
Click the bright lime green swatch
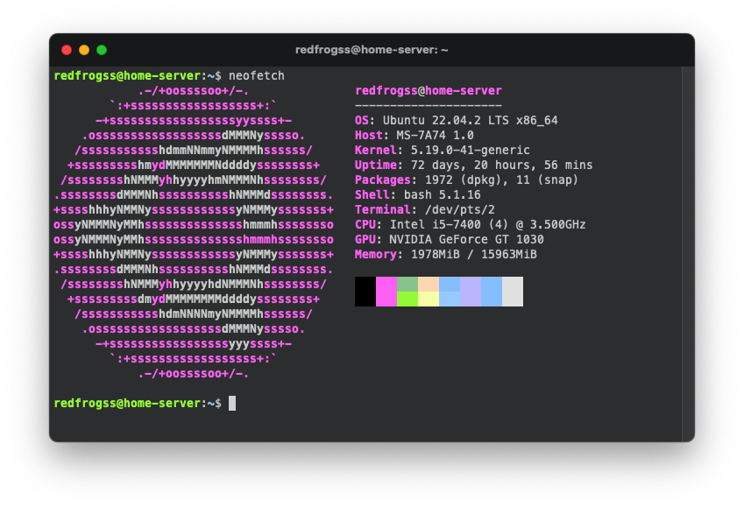pyautogui.click(x=407, y=299)
